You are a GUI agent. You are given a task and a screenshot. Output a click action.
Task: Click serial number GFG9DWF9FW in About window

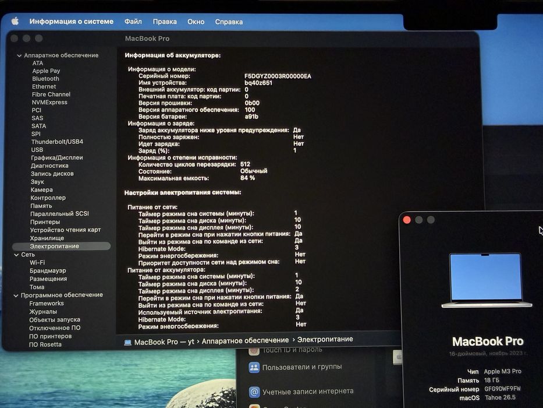[502, 389]
